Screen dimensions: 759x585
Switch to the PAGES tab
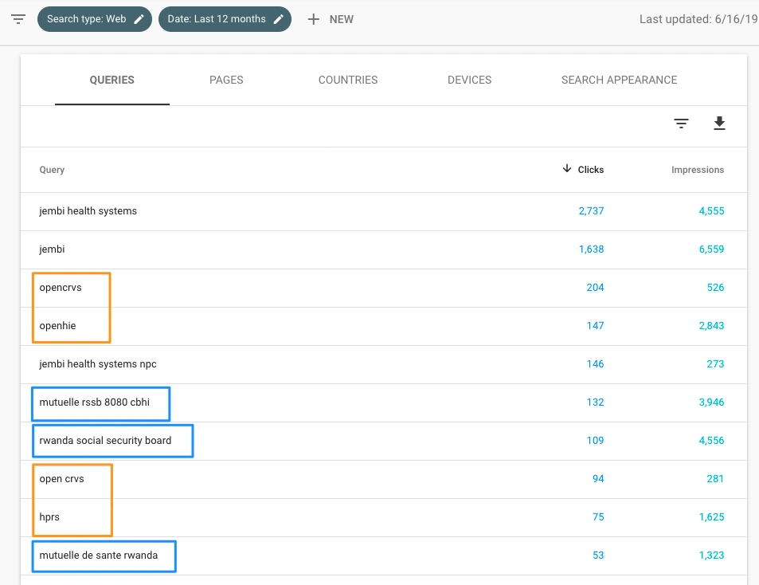pos(226,80)
